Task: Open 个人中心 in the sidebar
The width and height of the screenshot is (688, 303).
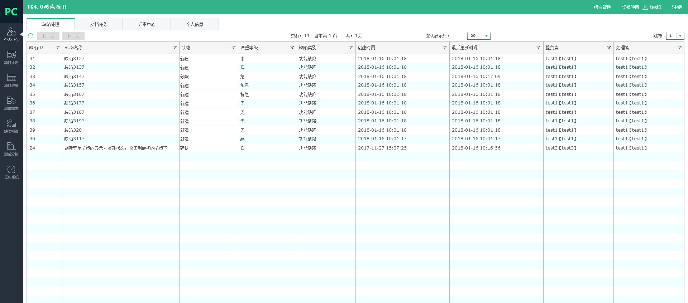Action: [11, 35]
